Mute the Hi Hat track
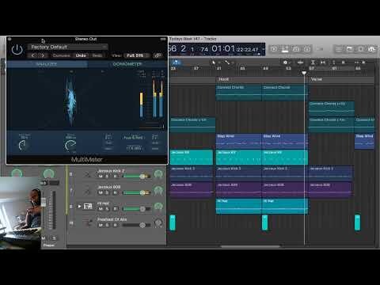Viewport: 380px width, 285px height. (x=101, y=209)
